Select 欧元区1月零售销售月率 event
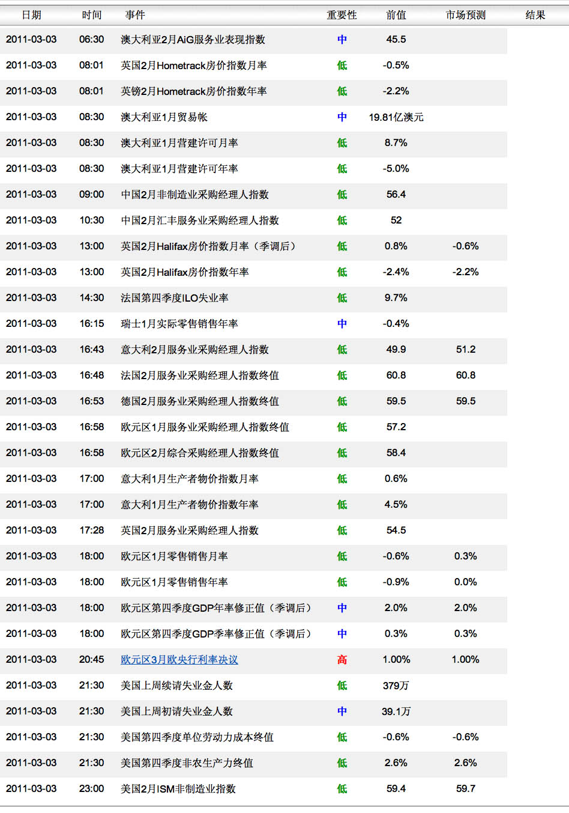The image size is (569, 813). click(x=175, y=556)
